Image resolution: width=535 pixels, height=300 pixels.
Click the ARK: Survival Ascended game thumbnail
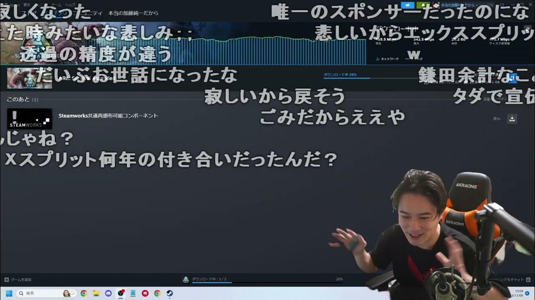pyautogui.click(x=30, y=78)
